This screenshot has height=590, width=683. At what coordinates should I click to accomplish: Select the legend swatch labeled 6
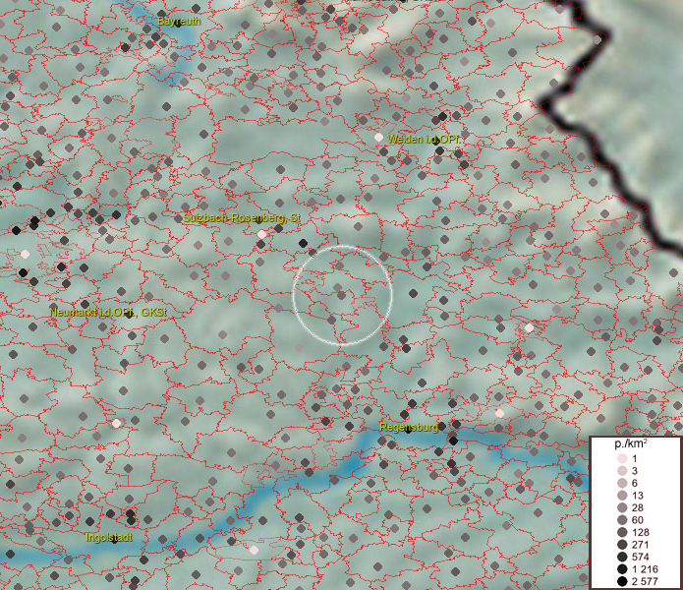click(x=622, y=484)
